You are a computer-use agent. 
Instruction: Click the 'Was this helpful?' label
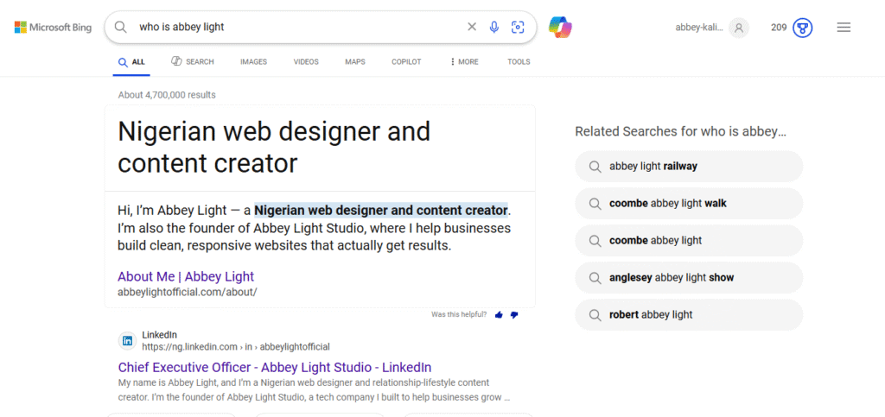459,314
